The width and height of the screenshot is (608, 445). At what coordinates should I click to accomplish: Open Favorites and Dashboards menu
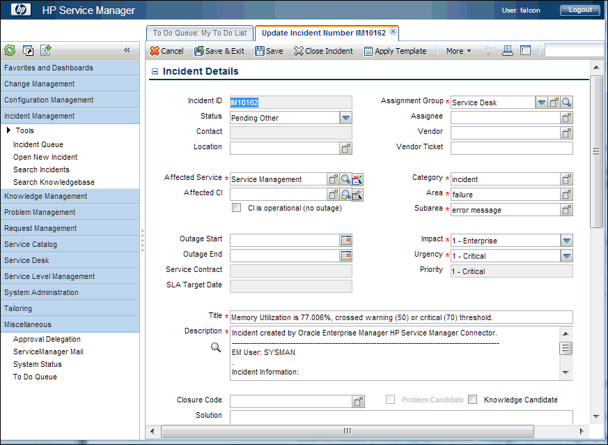click(70, 68)
